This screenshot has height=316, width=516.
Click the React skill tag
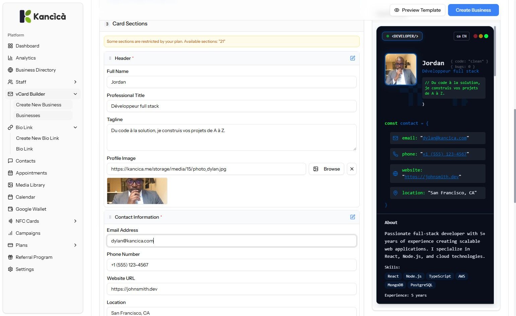393,276
